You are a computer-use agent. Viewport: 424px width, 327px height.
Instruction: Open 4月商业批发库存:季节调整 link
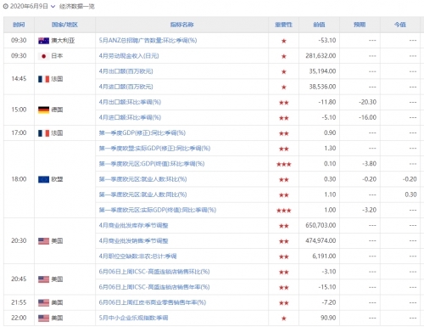[133, 225]
